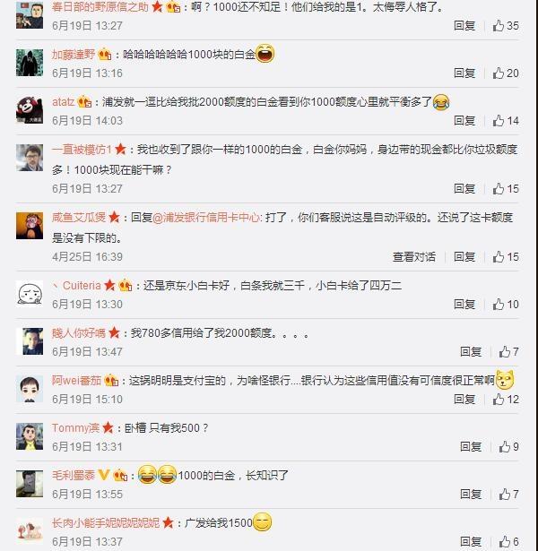
Task: Open atatz's user profile name
Action: click(64, 102)
